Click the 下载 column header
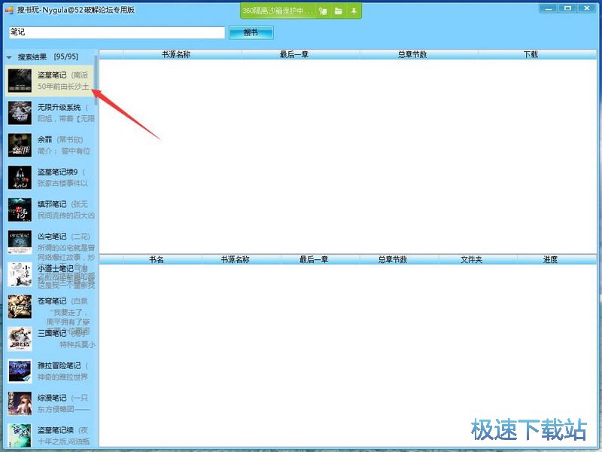The height and width of the screenshot is (452, 602). point(531,54)
